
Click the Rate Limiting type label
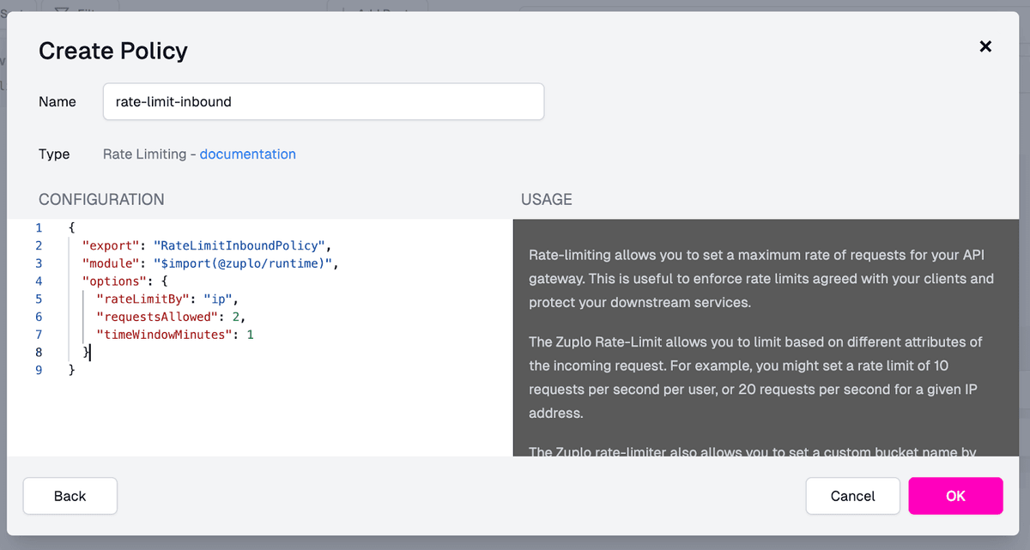142,154
